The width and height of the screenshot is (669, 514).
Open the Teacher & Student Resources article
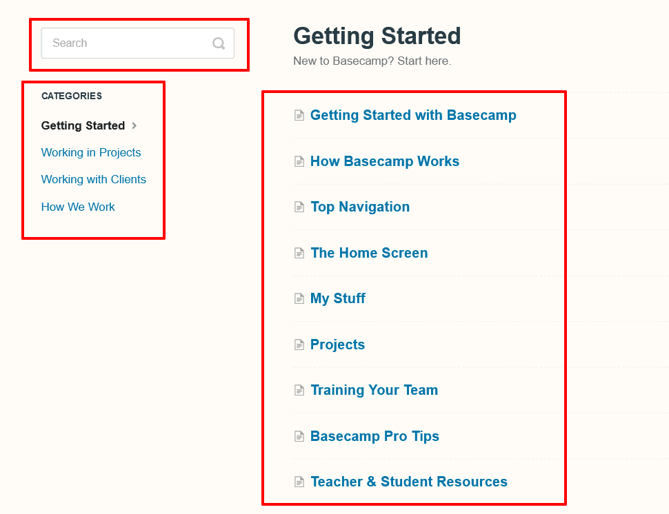click(409, 482)
